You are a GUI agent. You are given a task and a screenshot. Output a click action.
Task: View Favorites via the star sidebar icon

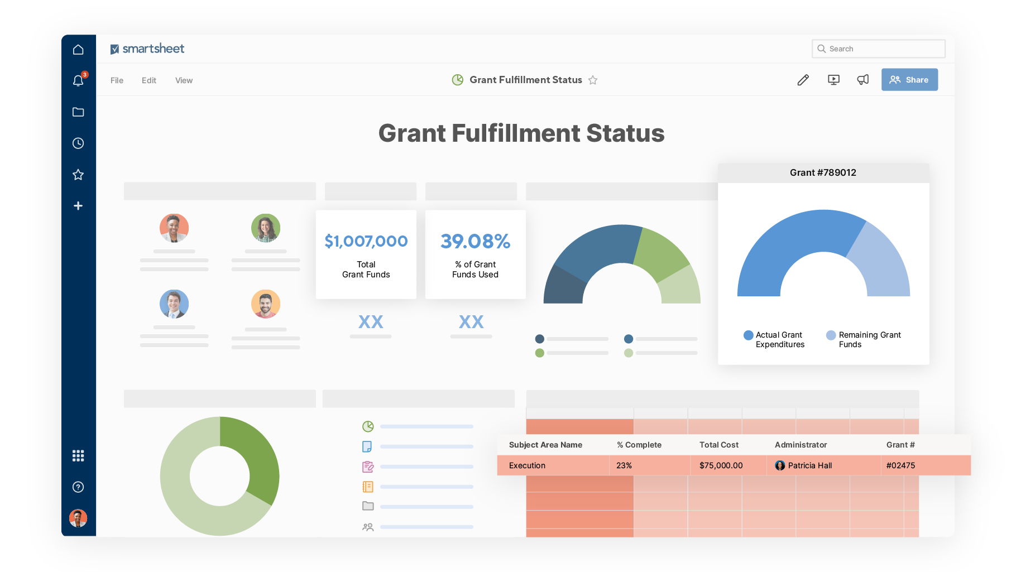point(78,174)
